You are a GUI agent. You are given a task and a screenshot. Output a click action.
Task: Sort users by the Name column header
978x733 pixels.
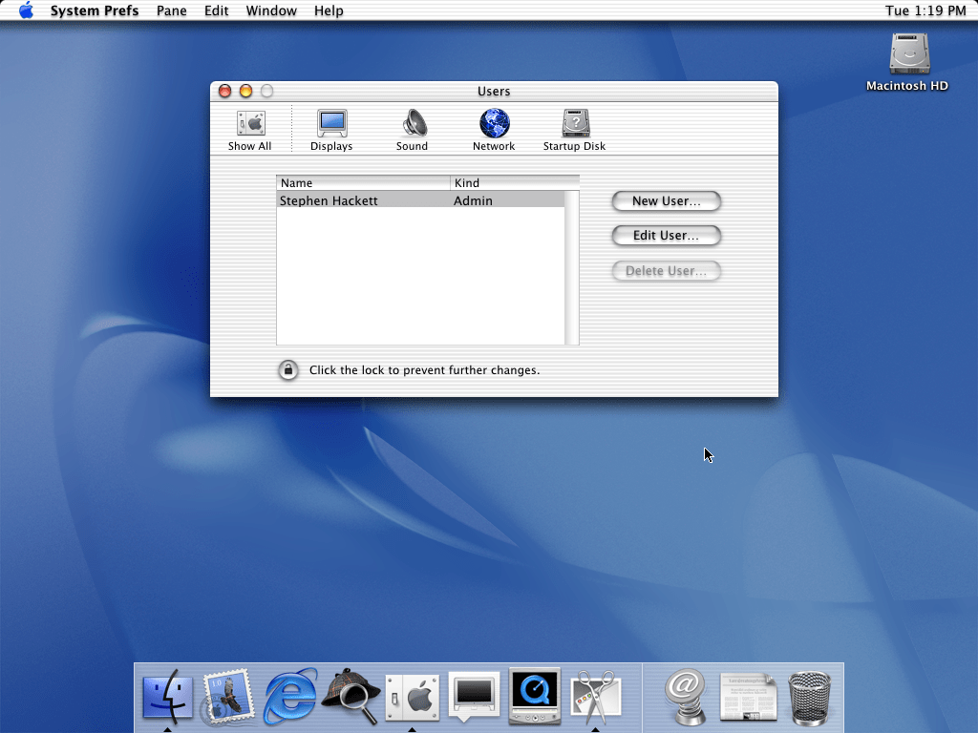pos(363,182)
